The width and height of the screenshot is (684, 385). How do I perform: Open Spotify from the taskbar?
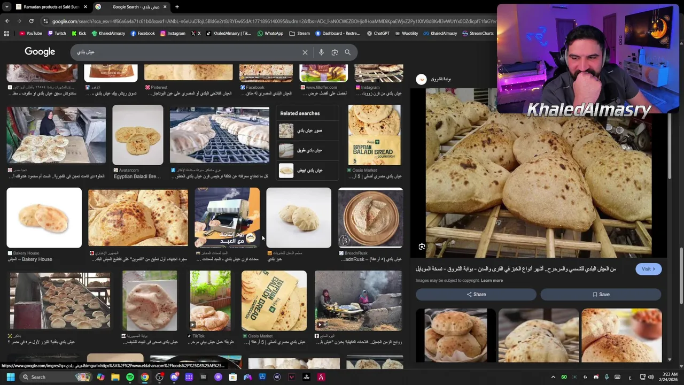tap(130, 377)
